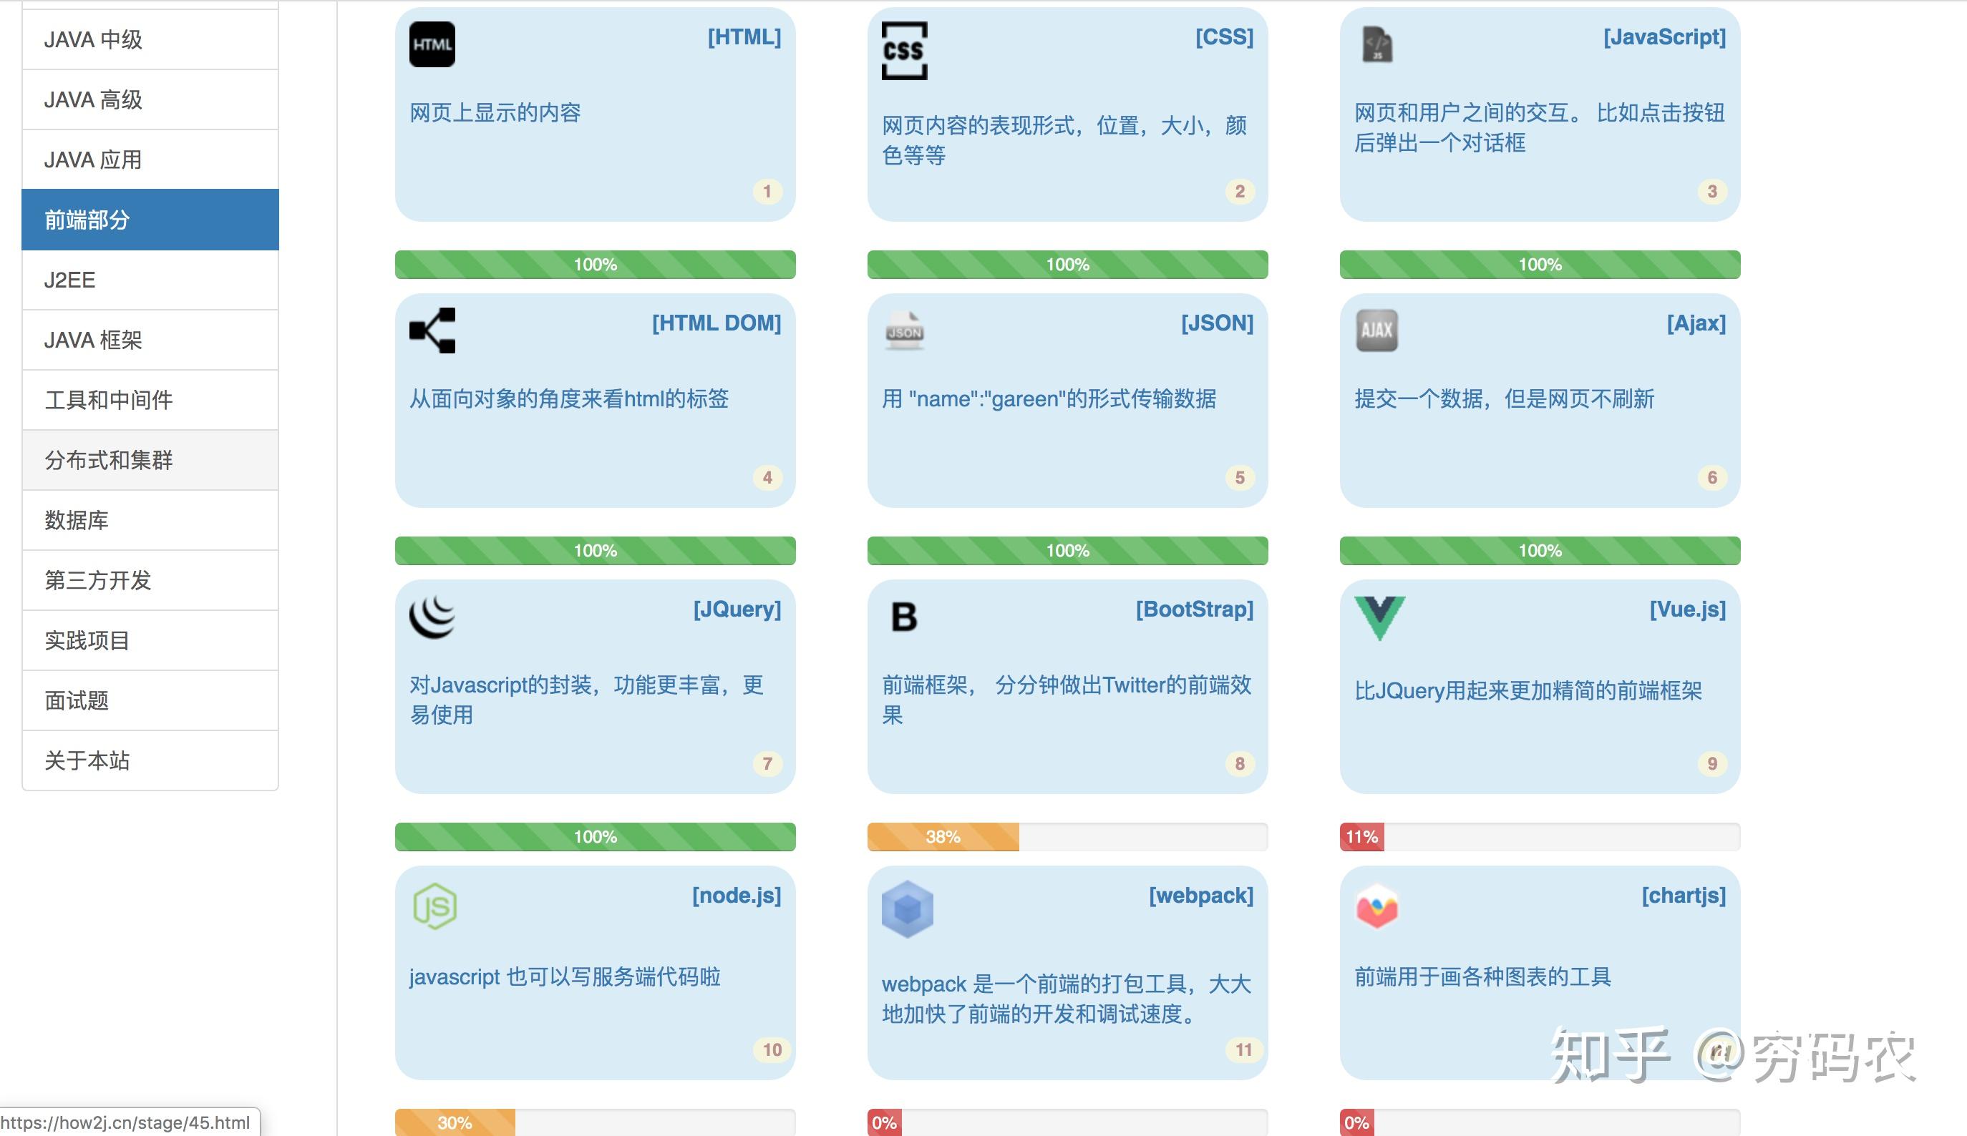Image resolution: width=1967 pixels, height=1136 pixels.
Task: Open 关于本站 in the sidebar
Action: click(x=150, y=760)
